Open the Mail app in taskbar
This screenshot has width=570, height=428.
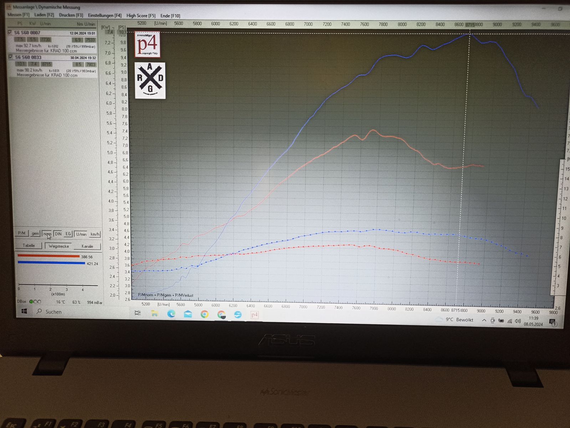click(x=188, y=314)
